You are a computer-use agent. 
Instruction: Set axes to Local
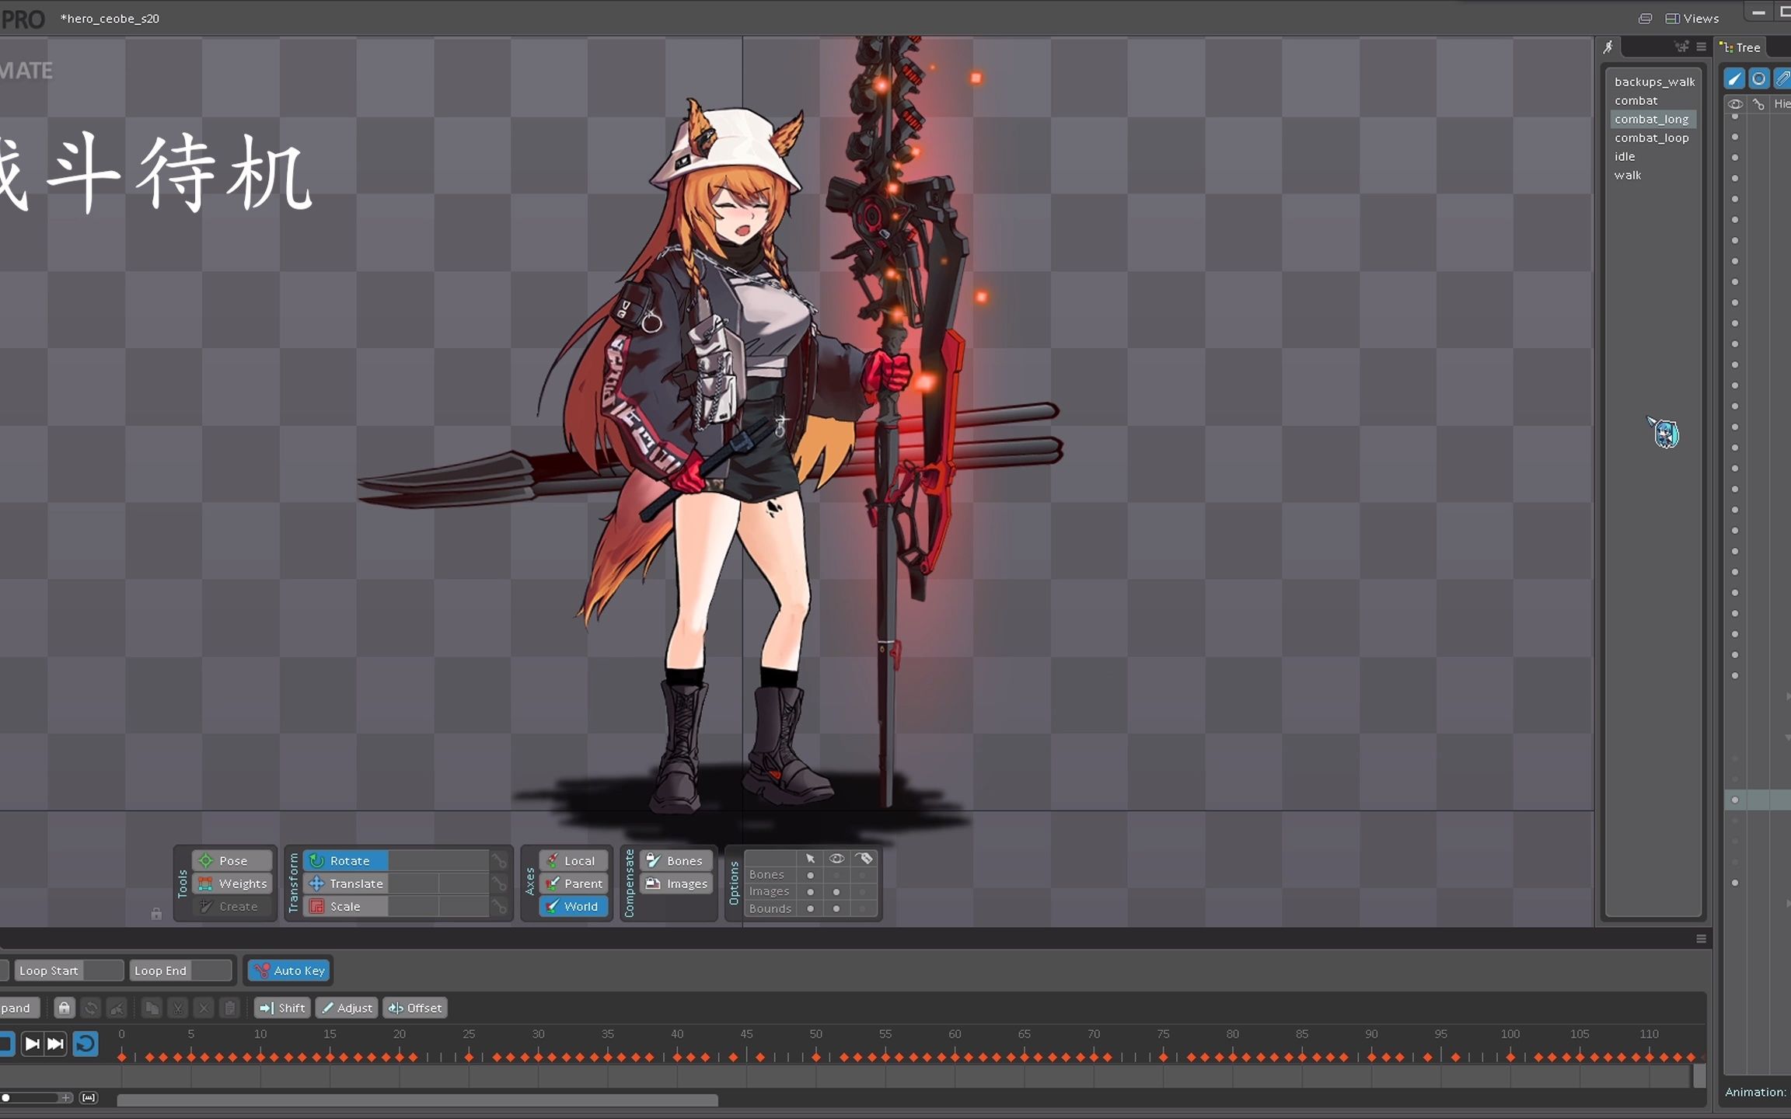pos(573,860)
